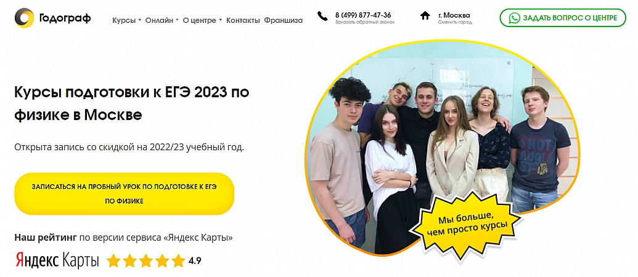638x277 pixels.
Task: Click the Задать вопрос о центре button
Action: coord(563,18)
